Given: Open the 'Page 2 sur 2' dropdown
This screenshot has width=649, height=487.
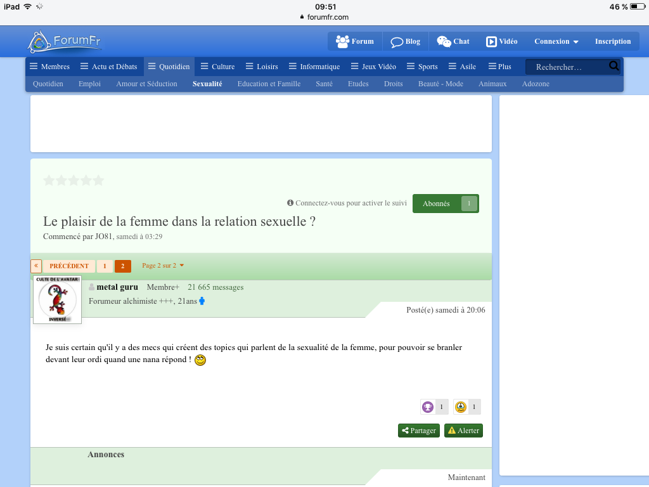Looking at the screenshot, I should tap(163, 266).
